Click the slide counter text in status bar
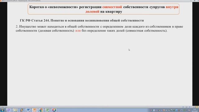 pos(4,107)
